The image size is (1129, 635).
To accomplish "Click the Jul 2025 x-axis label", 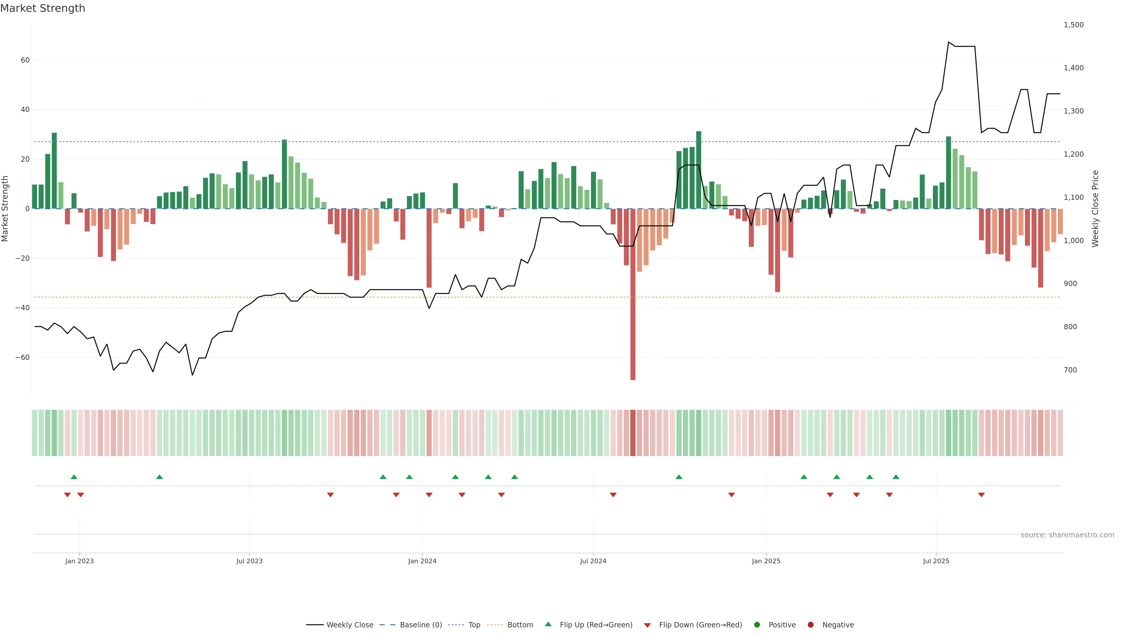I will click(936, 561).
